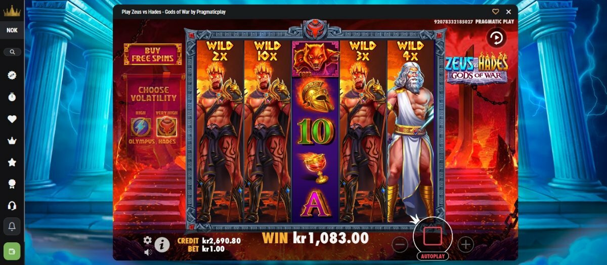Open game settings gear icon
Viewport: 607px width, 265px height.
click(147, 240)
